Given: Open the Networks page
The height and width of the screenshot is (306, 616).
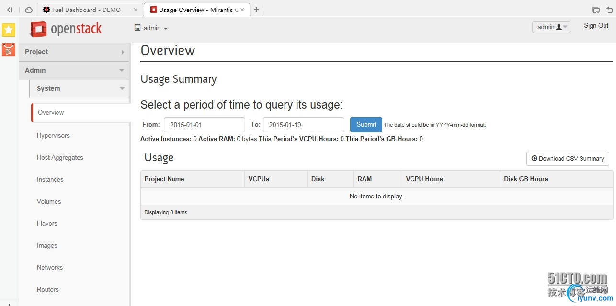Looking at the screenshot, I should point(50,268).
